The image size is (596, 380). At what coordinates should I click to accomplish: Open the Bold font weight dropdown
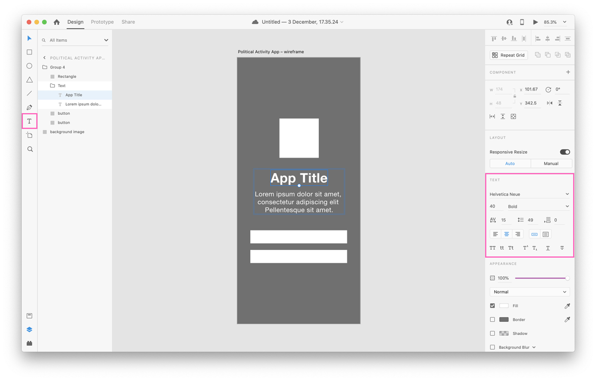pyautogui.click(x=538, y=207)
